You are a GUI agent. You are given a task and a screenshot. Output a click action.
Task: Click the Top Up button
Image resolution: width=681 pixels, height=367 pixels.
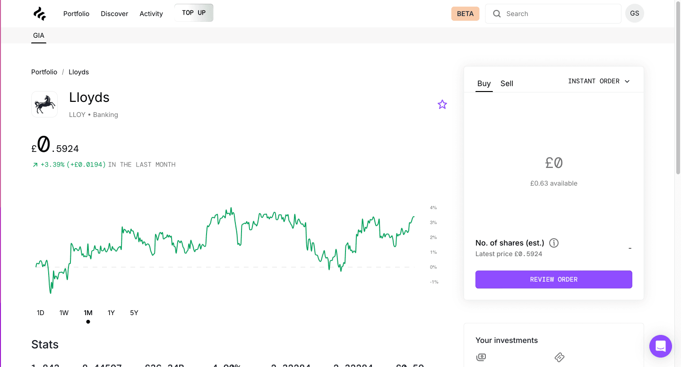(x=194, y=13)
